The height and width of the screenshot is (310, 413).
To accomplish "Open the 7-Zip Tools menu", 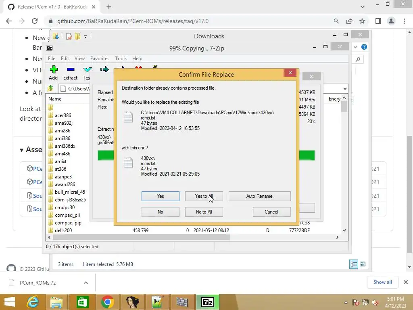I will pyautogui.click(x=121, y=59).
